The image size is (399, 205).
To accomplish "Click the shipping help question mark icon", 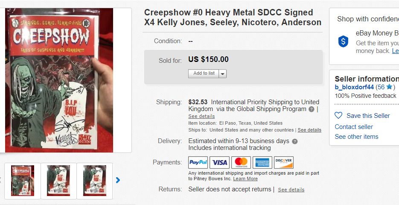I will [312, 109].
